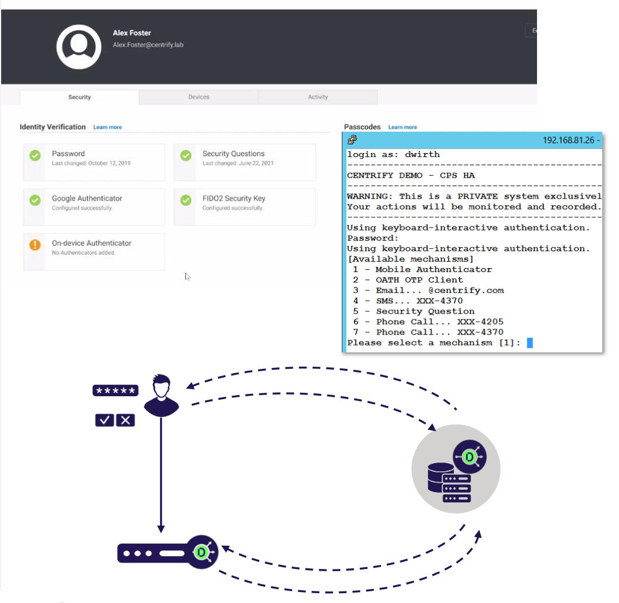Click the orange warning icon for On-device Authenticator
This screenshot has width=619, height=603.
tap(35, 245)
